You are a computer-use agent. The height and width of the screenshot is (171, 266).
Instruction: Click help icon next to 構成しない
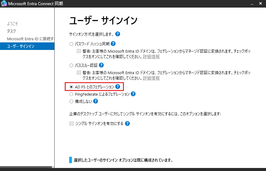tap(96, 101)
